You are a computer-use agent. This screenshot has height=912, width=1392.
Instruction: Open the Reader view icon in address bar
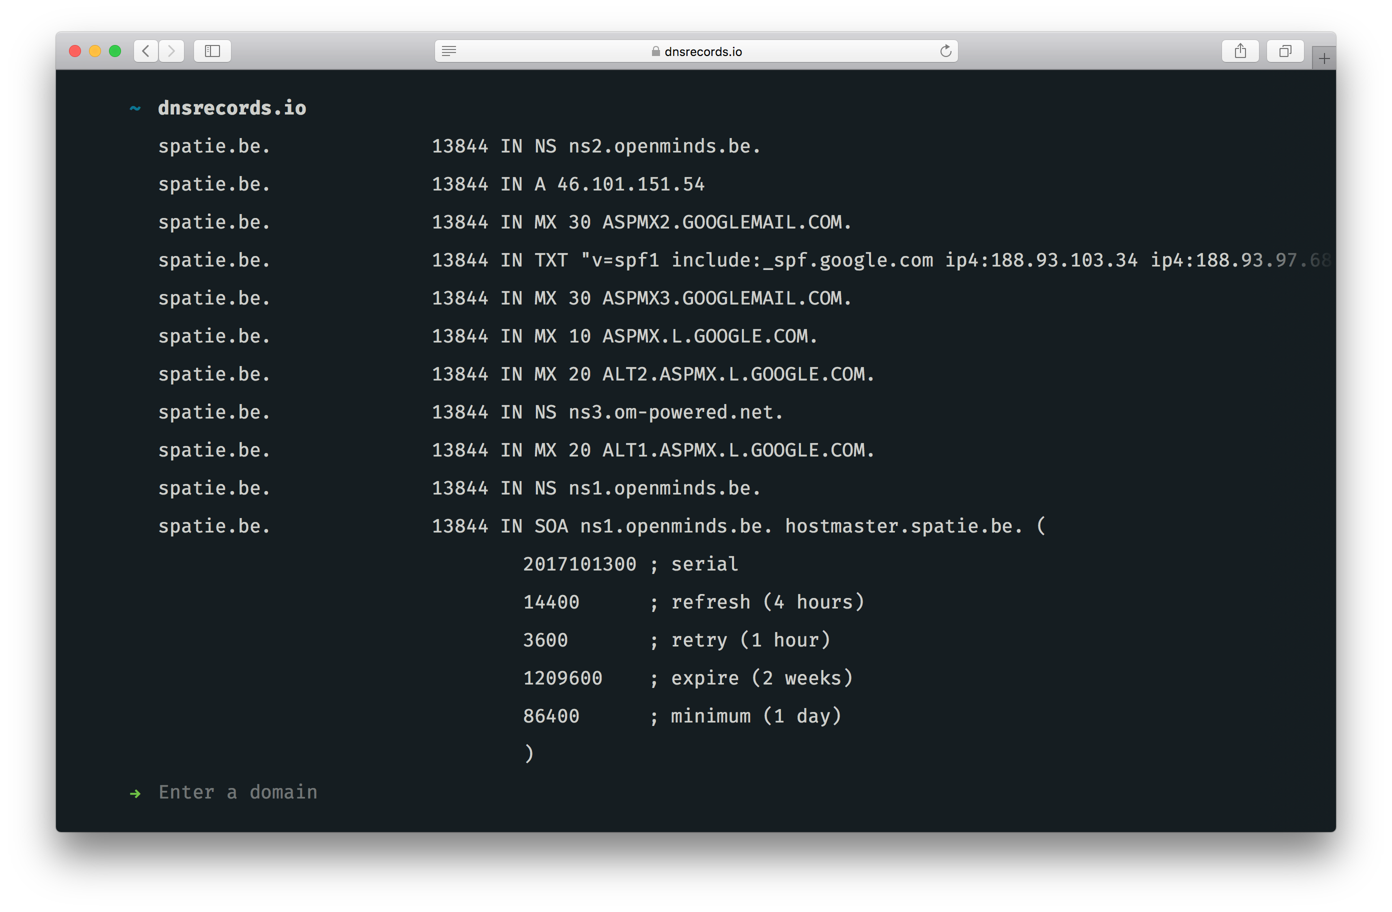click(448, 51)
